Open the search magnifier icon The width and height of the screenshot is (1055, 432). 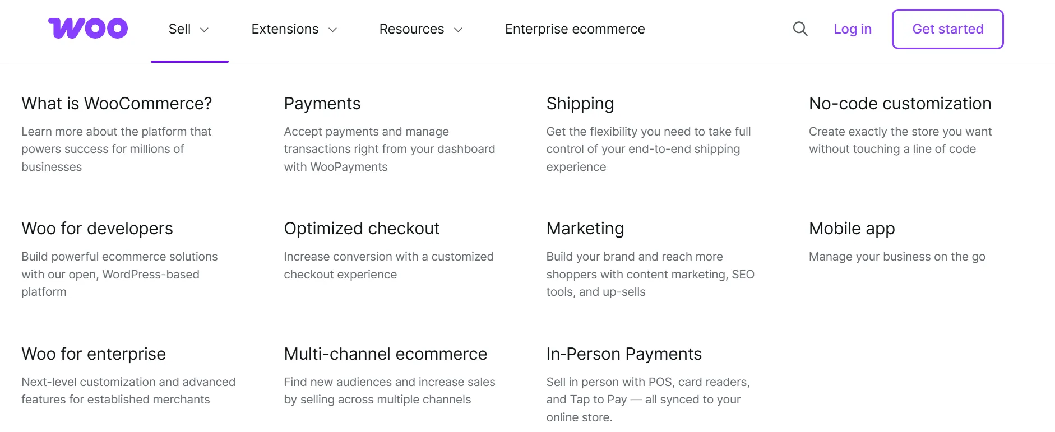pos(800,29)
